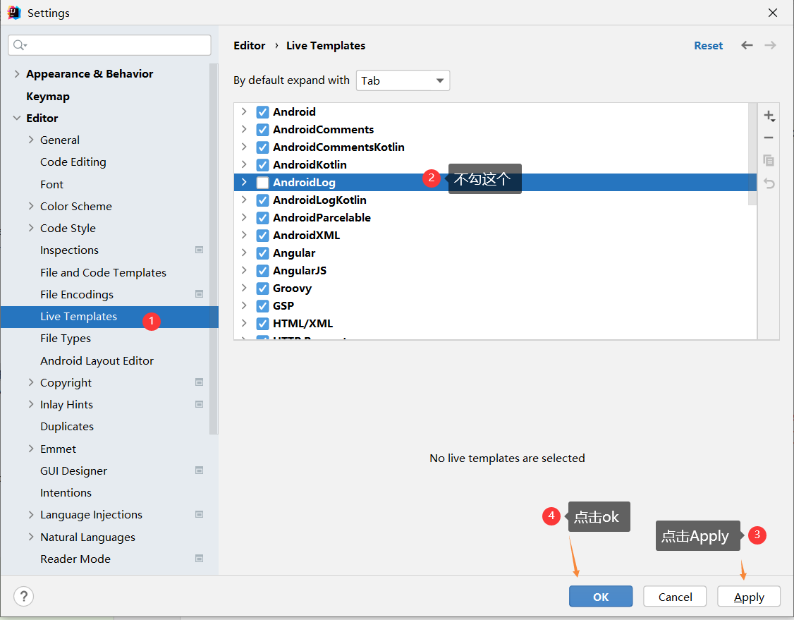This screenshot has width=794, height=620.
Task: Click the template list vertical scrollbar
Action: tap(752, 154)
